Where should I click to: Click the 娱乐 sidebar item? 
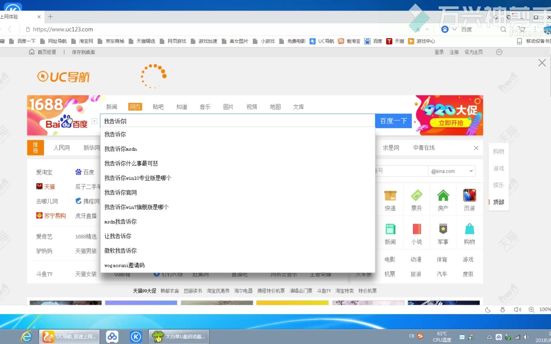499,185
